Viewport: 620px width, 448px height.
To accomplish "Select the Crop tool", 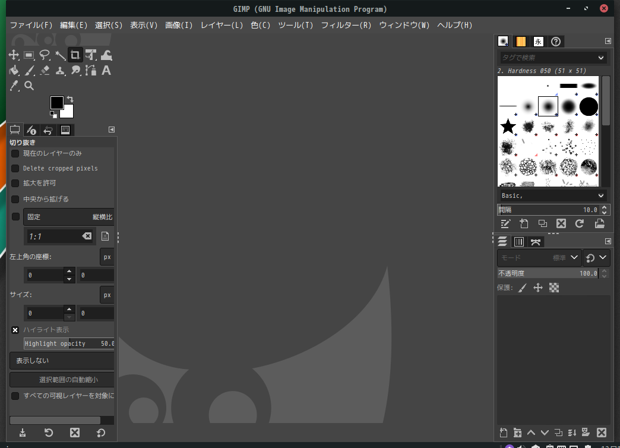I will [75, 55].
